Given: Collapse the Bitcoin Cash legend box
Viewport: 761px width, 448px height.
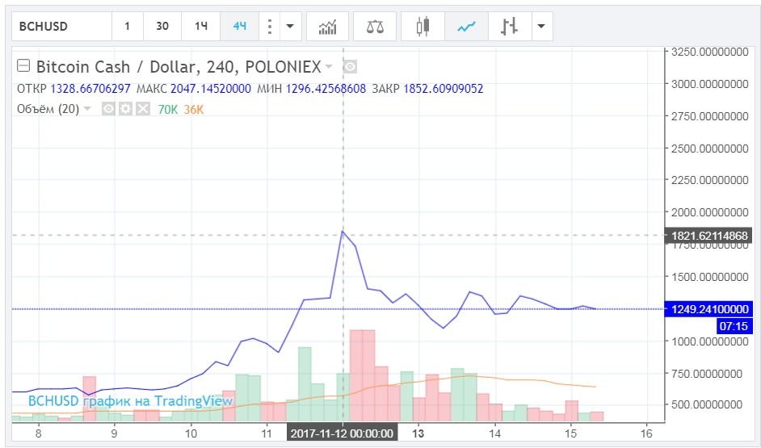Looking at the screenshot, I should coord(23,65).
